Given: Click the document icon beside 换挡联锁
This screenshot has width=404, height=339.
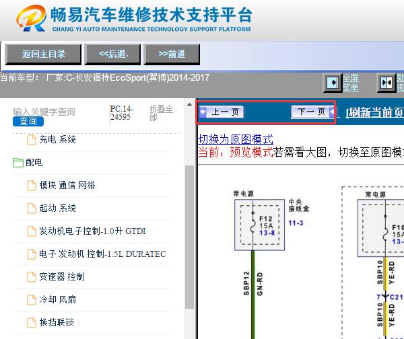Looking at the screenshot, I should coord(32,323).
